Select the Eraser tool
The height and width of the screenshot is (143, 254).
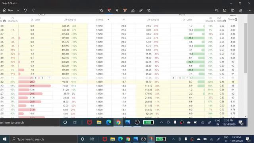[x=133, y=10]
